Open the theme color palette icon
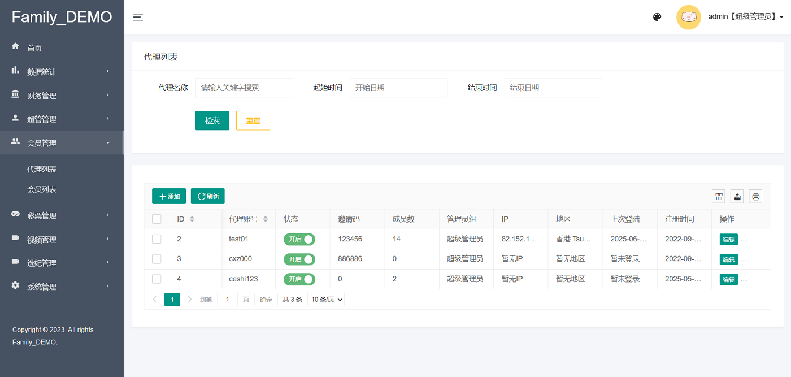The width and height of the screenshot is (791, 377). tap(657, 17)
